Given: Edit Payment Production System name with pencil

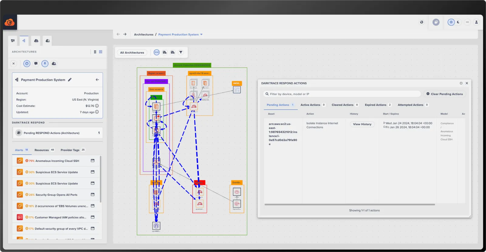Looking at the screenshot, I should tap(70, 80).
